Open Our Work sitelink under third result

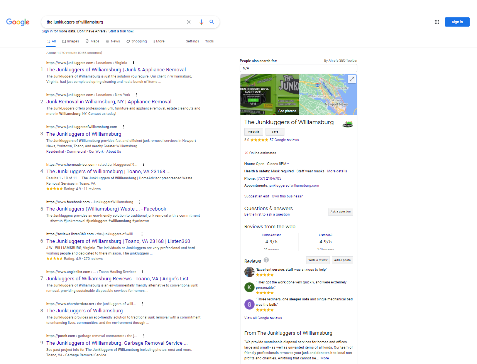(96, 152)
